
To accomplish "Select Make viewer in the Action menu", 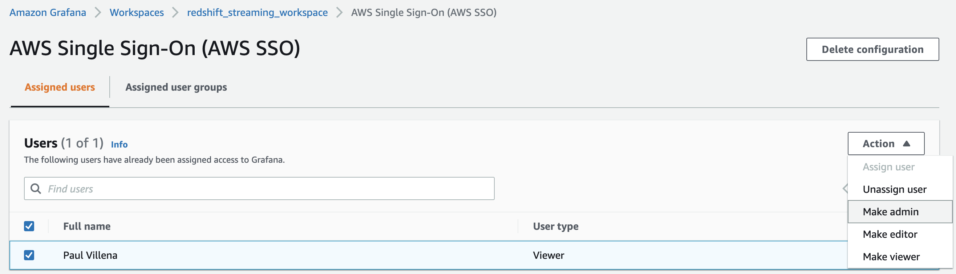I will coord(891,257).
